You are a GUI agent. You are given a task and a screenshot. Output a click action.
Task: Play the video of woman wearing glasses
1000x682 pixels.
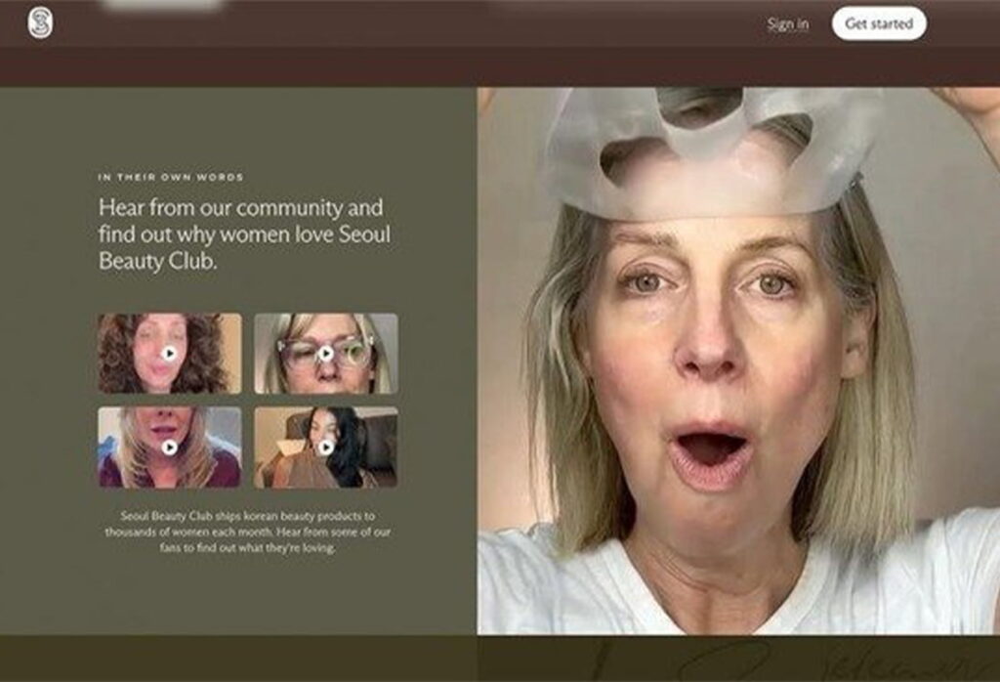(326, 354)
